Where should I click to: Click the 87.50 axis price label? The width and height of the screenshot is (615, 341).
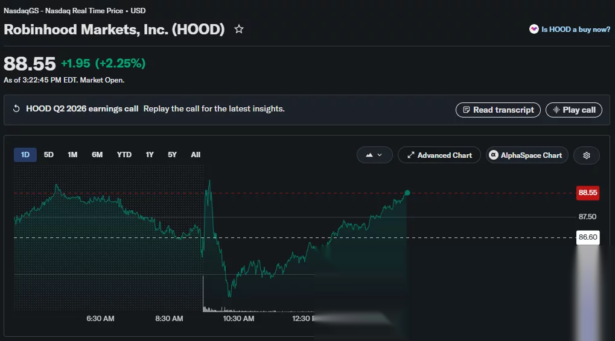click(587, 216)
